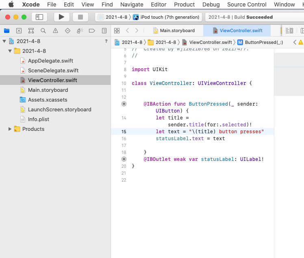
Task: Click the IBOutlet connection circle for statusLabel
Action: [x=124, y=159]
